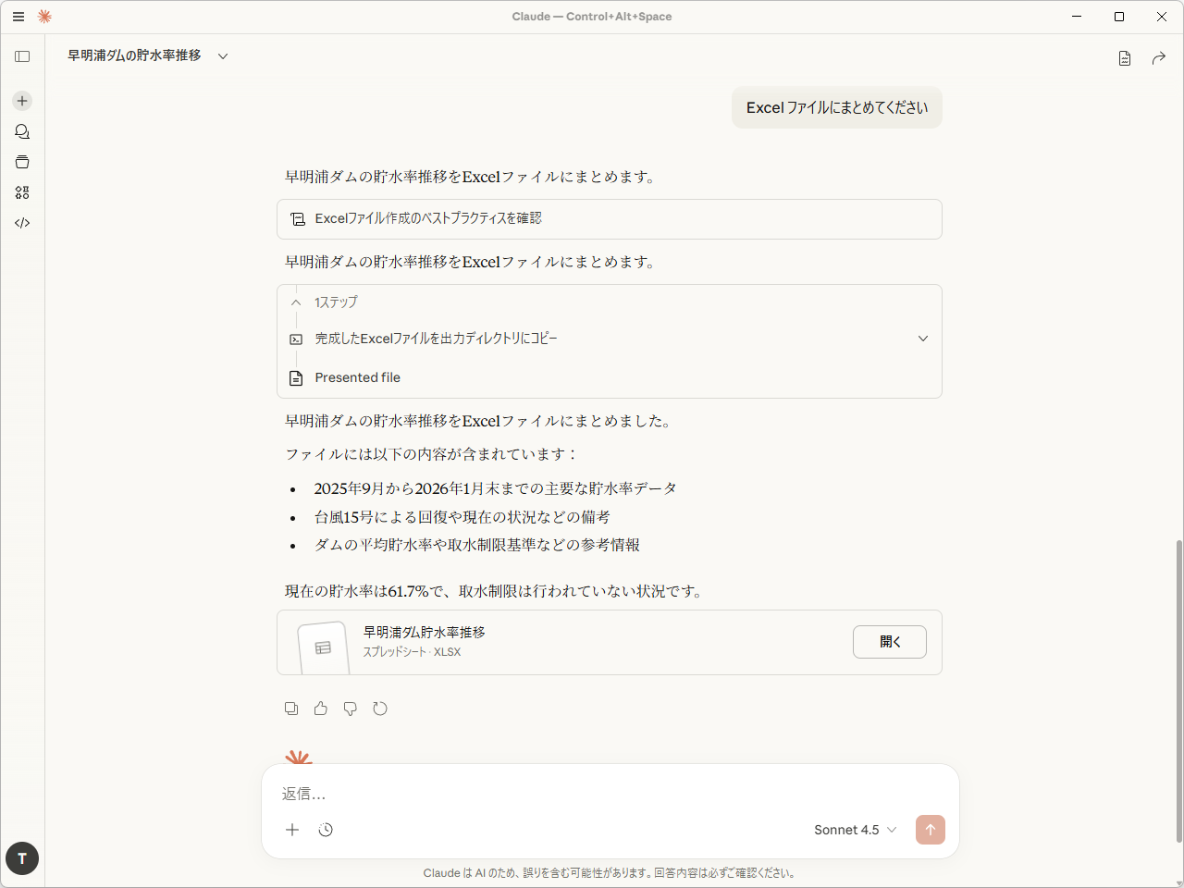Open the artifacts document icon at top right
The image size is (1184, 888).
[1124, 57]
